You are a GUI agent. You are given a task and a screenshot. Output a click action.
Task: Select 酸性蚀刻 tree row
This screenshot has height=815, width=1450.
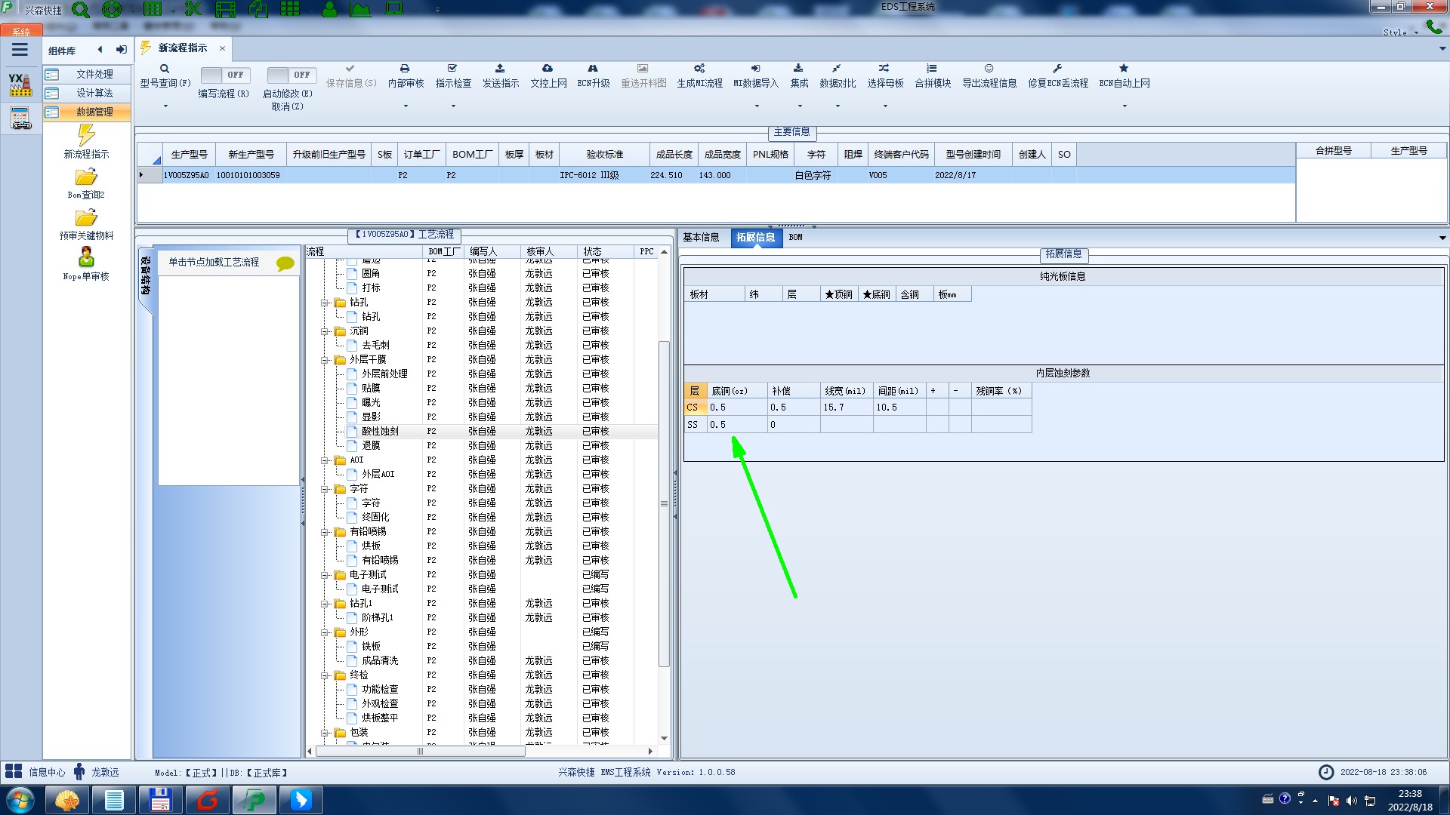[482, 431]
